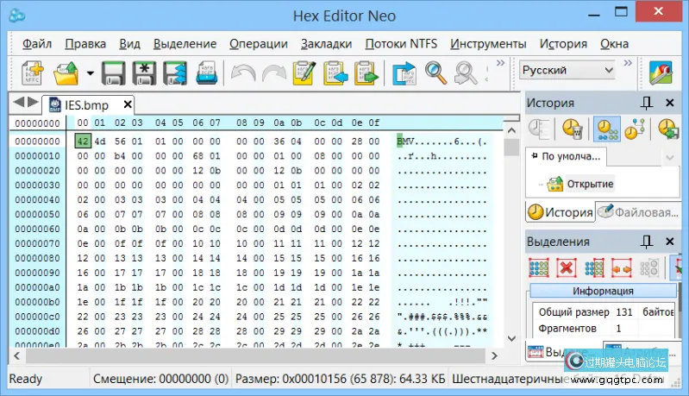Click the Print toolbar icon
This screenshot has height=396, width=689.
coord(206,73)
